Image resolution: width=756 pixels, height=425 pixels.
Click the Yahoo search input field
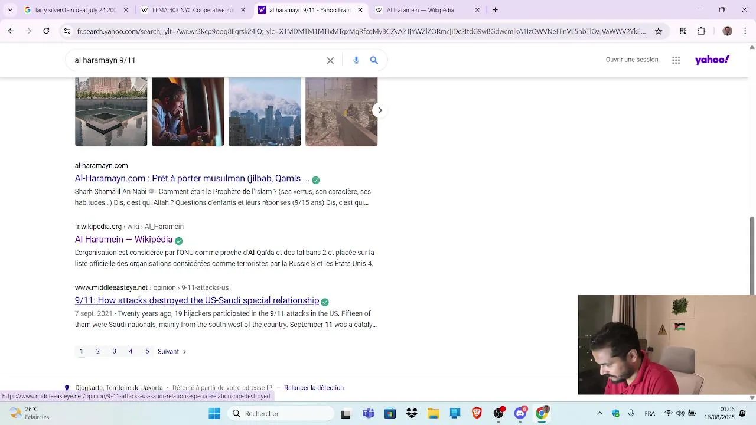198,60
